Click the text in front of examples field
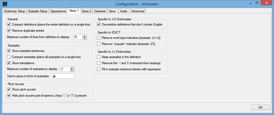The image size is (274, 115). [x=63, y=76]
